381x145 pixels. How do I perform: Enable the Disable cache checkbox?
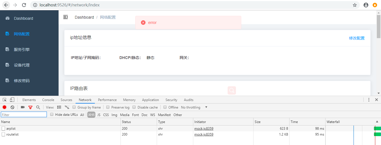[x=134, y=107]
